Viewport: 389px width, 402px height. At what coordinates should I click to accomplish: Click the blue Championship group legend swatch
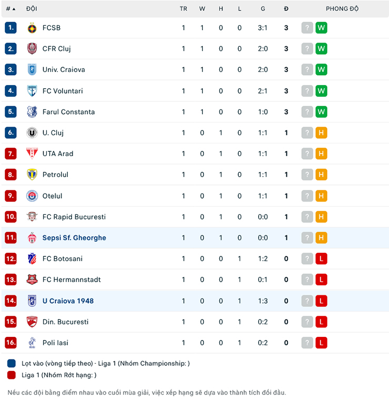(12, 364)
